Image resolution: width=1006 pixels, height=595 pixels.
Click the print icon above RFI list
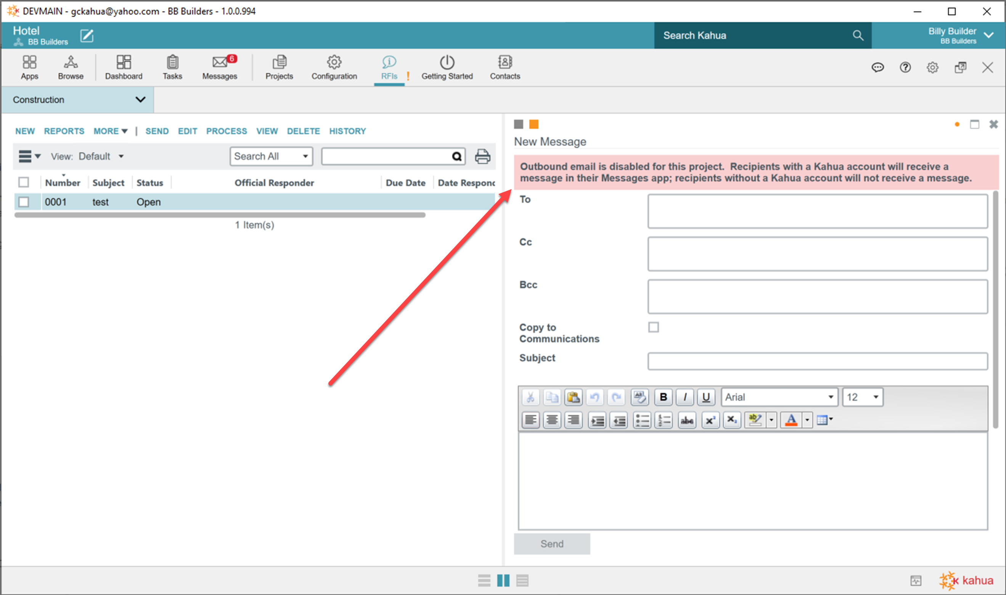[482, 156]
